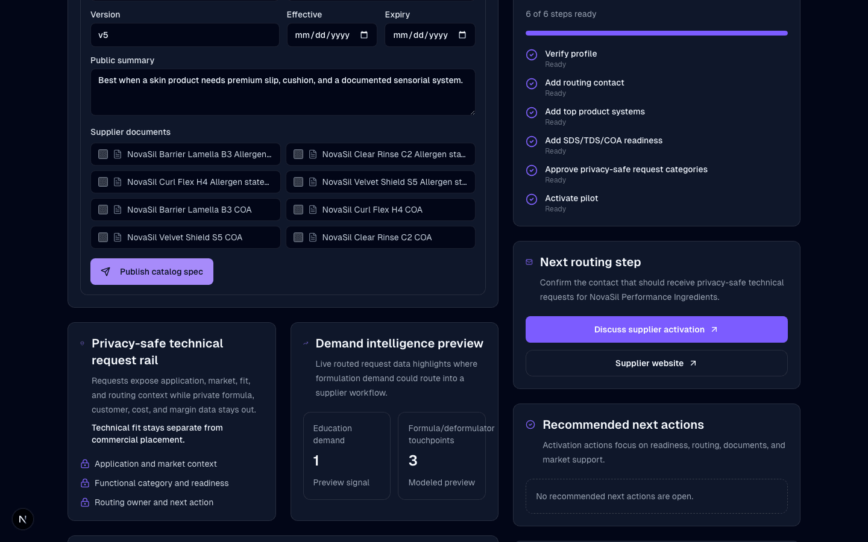Click the lock icon for Application and market context

click(x=85, y=464)
